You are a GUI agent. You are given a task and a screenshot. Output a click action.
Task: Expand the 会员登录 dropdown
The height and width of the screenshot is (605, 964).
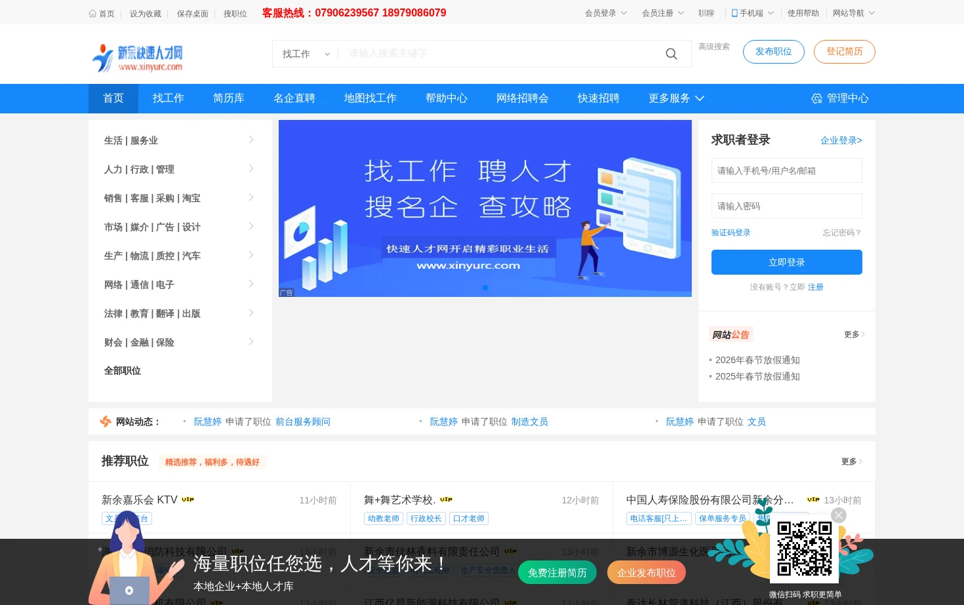(624, 13)
